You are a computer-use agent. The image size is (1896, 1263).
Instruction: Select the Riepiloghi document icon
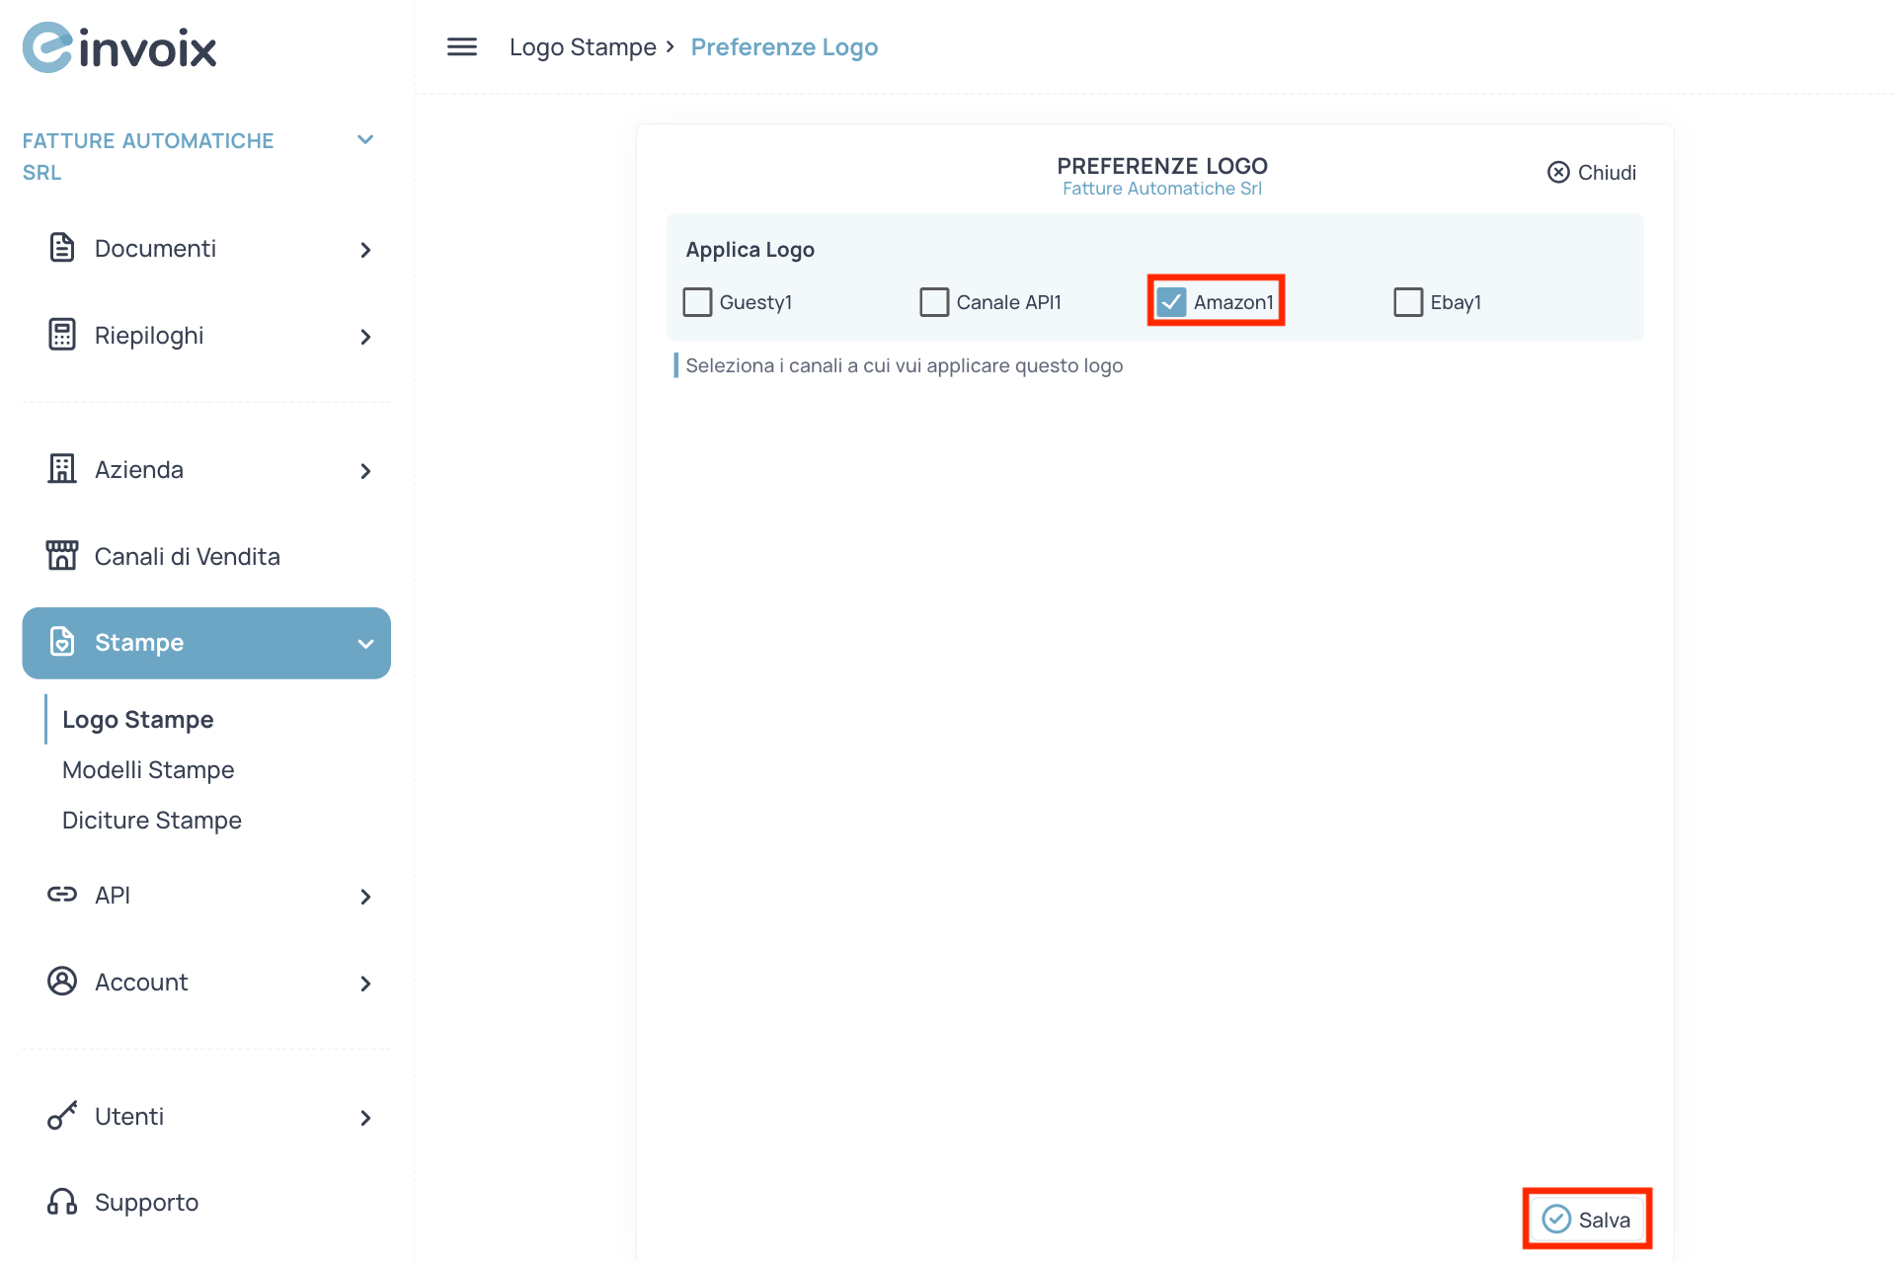[62, 335]
